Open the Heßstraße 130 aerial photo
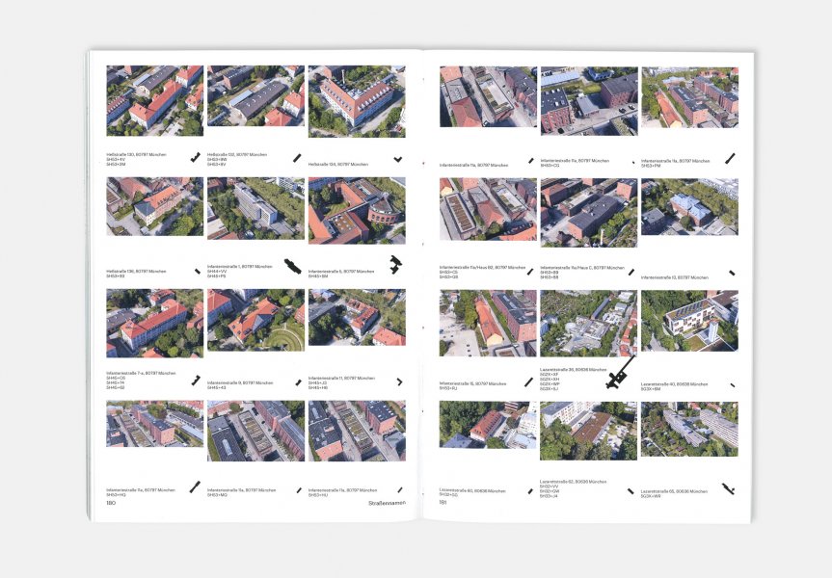Viewport: 832px width, 578px height. pos(154,101)
